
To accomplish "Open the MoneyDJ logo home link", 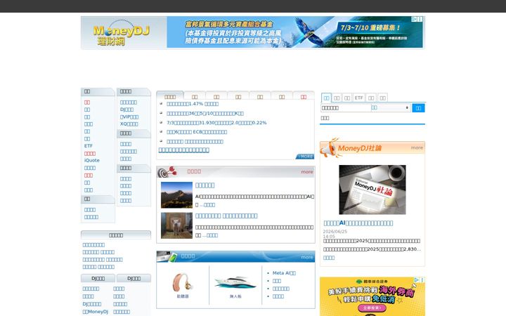I will pyautogui.click(x=122, y=32).
